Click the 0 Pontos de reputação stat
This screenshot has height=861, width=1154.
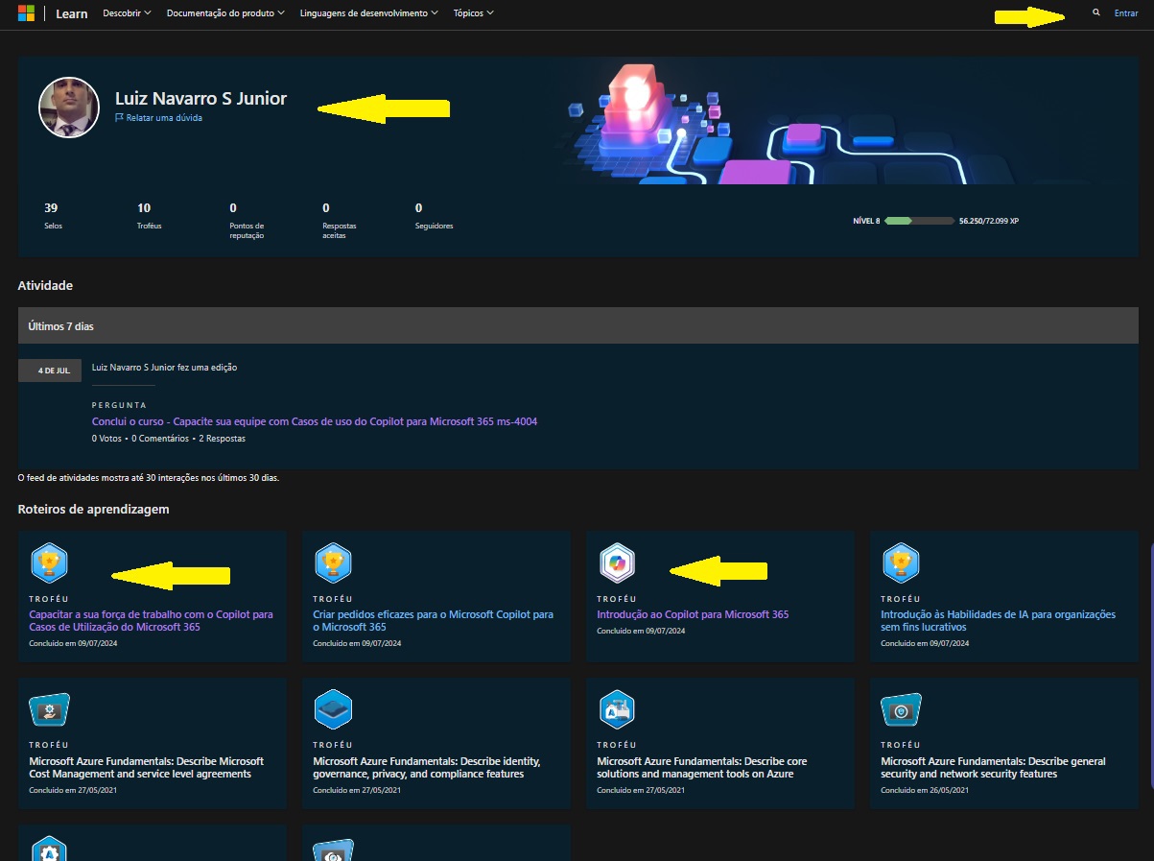247,221
